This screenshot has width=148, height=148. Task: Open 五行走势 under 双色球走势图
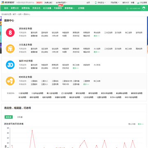click(118, 32)
